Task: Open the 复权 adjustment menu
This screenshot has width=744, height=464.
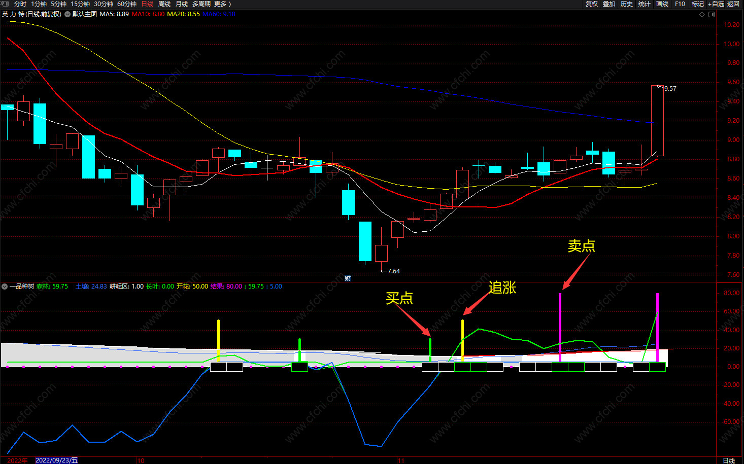Action: pyautogui.click(x=592, y=4)
